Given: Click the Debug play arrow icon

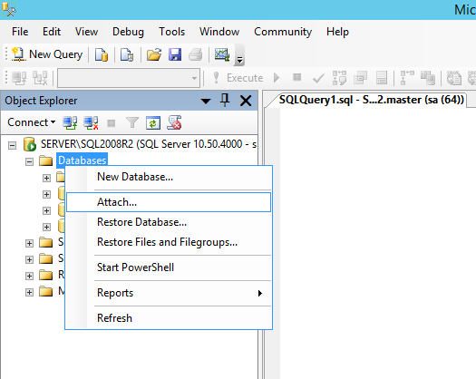Looking at the screenshot, I should tap(277, 78).
